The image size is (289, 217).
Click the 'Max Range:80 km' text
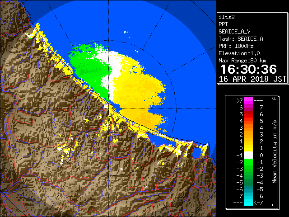(242, 61)
